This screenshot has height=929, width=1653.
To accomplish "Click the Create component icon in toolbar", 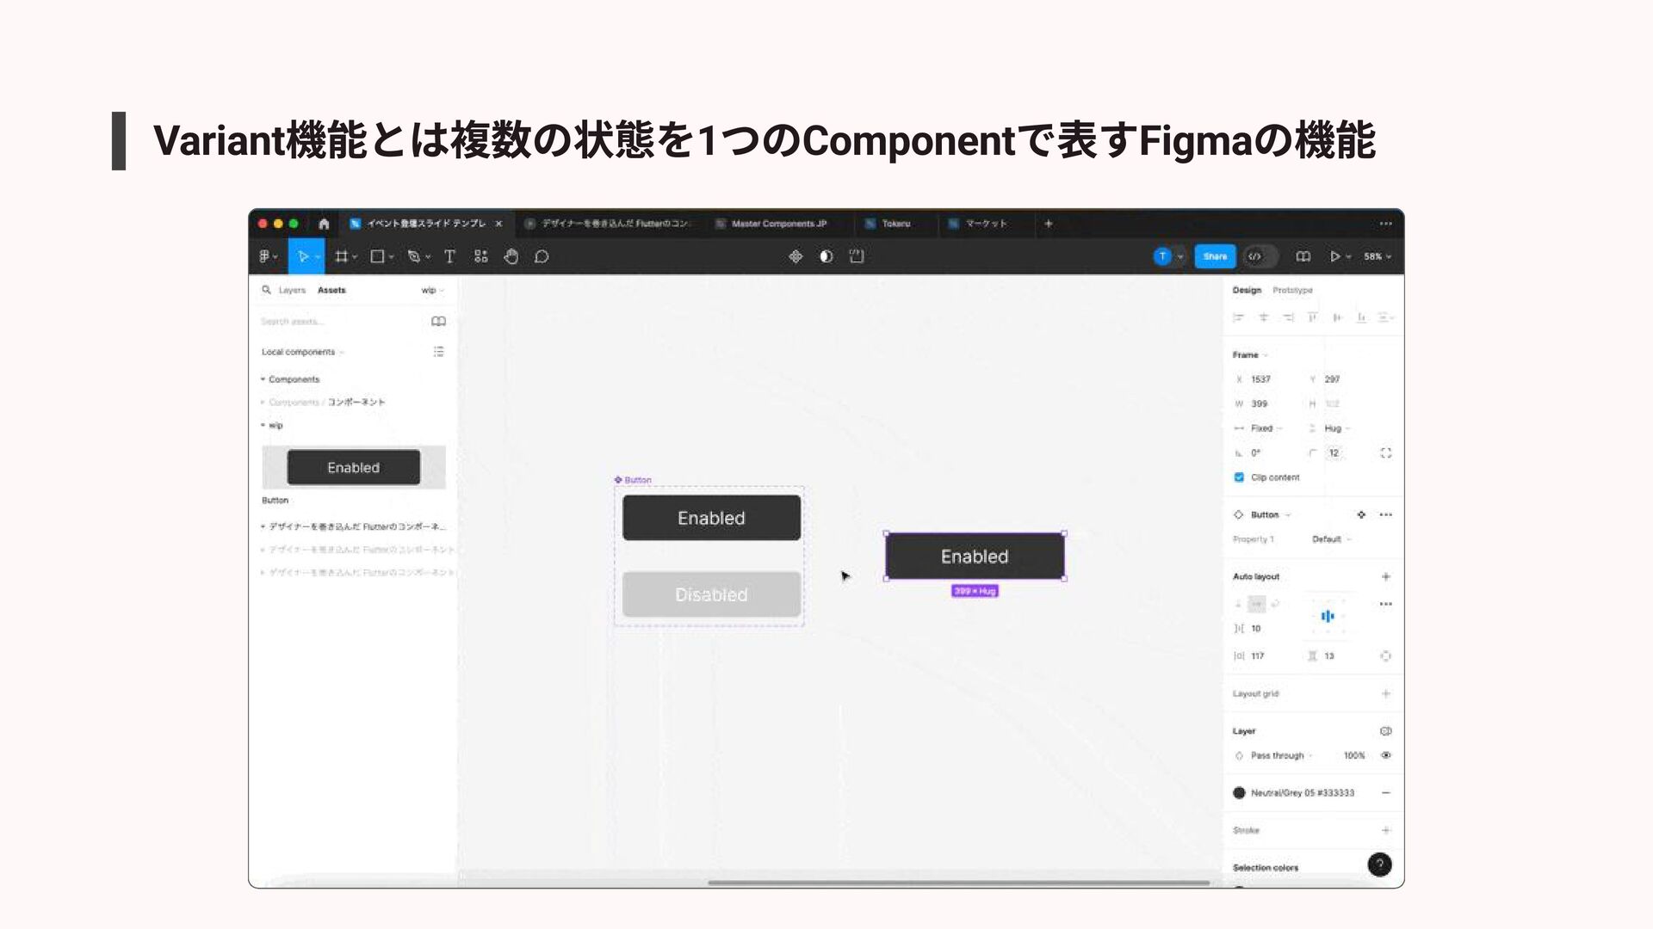I will pos(796,256).
